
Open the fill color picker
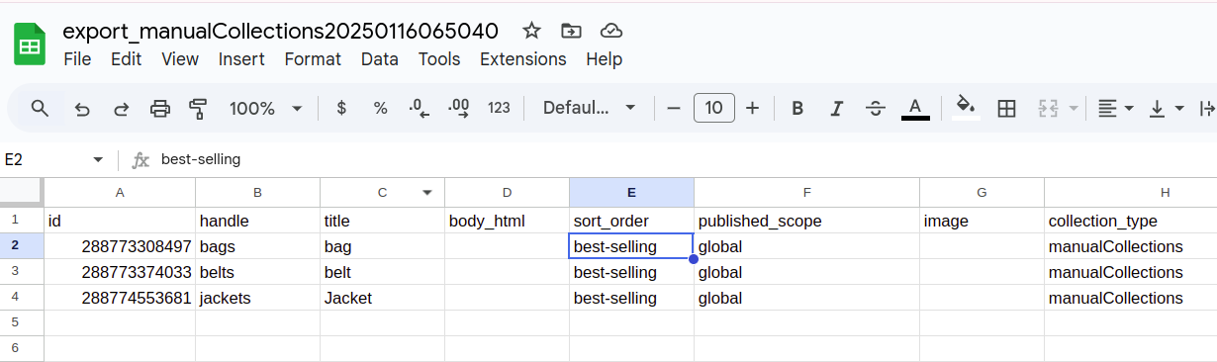966,108
